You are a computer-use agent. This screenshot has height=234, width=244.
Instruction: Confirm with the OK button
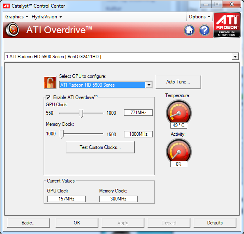tap(77, 223)
